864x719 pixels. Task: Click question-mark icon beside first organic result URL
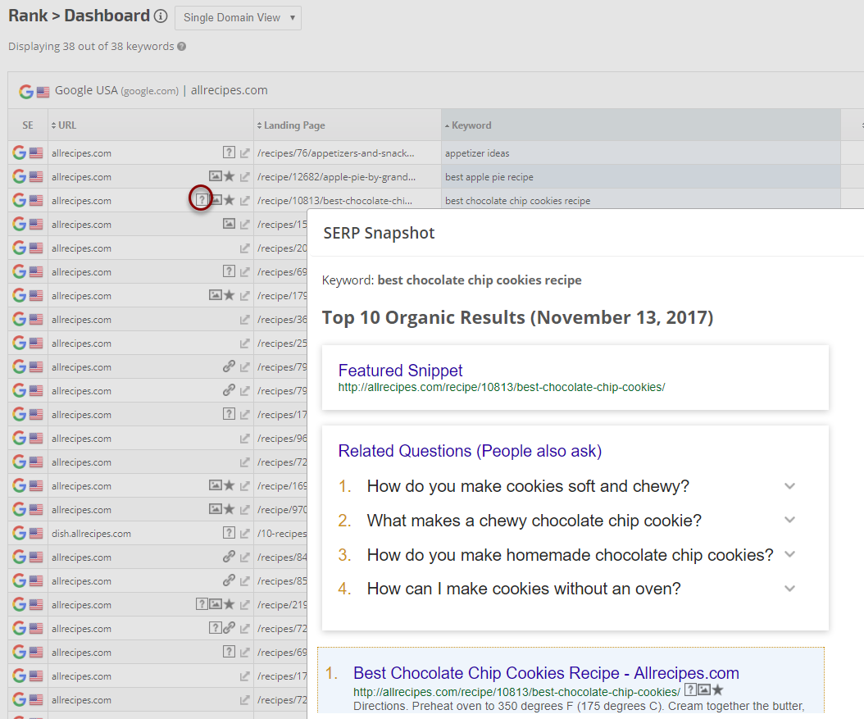tap(690, 689)
